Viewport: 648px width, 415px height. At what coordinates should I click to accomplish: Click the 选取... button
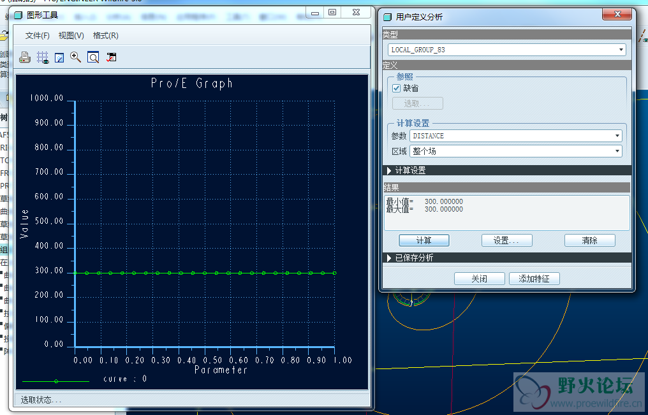417,103
